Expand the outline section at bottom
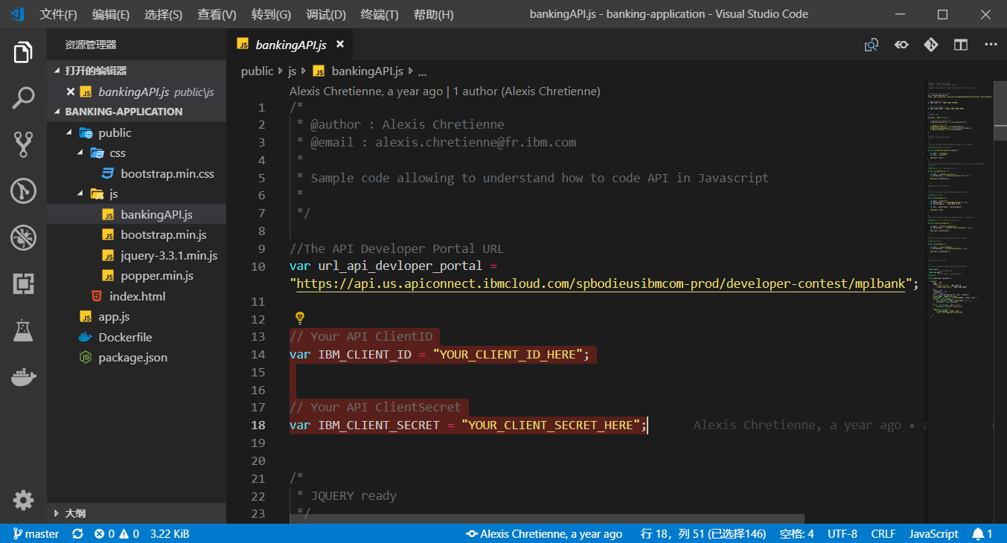1007x543 pixels. (136, 513)
